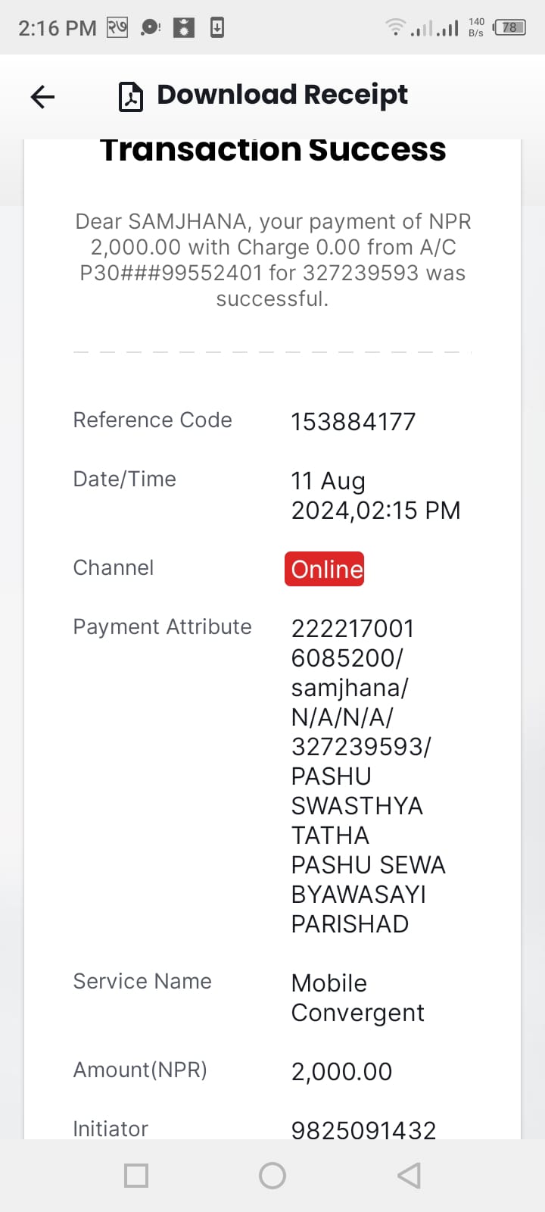The height and width of the screenshot is (1212, 545).
Task: Click the PDF download receipt icon
Action: click(x=131, y=97)
